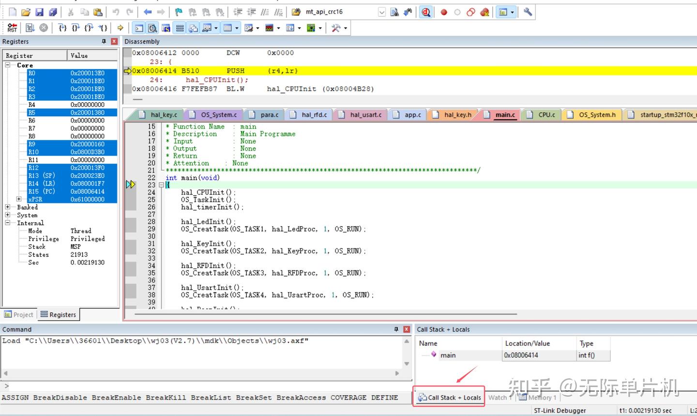Switch to the hal_usart.c editor tab

tap(365, 115)
